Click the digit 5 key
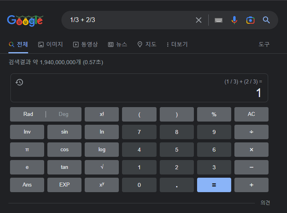287x213 pixels. pos(177,150)
